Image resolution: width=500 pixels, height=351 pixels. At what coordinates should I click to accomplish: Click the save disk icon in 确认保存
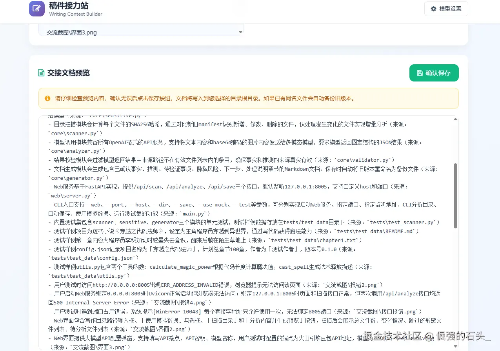click(420, 73)
